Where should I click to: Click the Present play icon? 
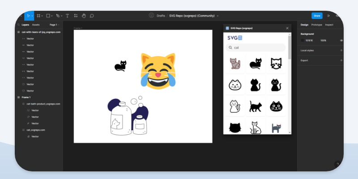tap(328, 16)
